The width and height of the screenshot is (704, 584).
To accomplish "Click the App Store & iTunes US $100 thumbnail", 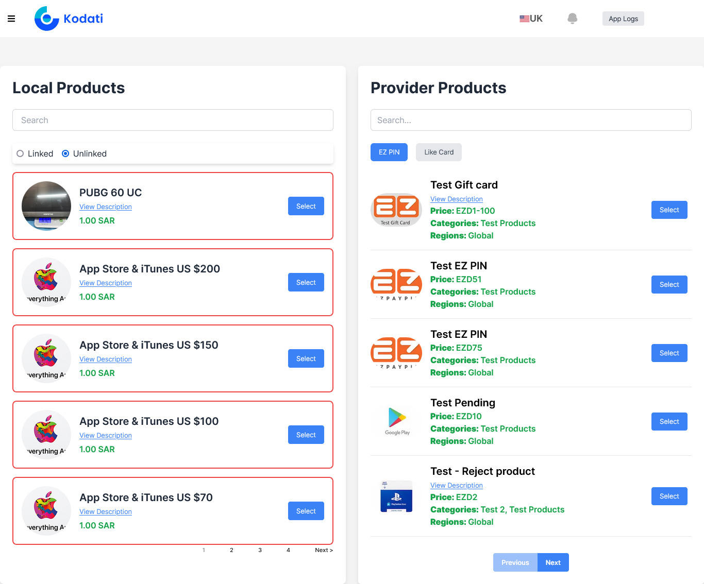I will (x=46, y=435).
